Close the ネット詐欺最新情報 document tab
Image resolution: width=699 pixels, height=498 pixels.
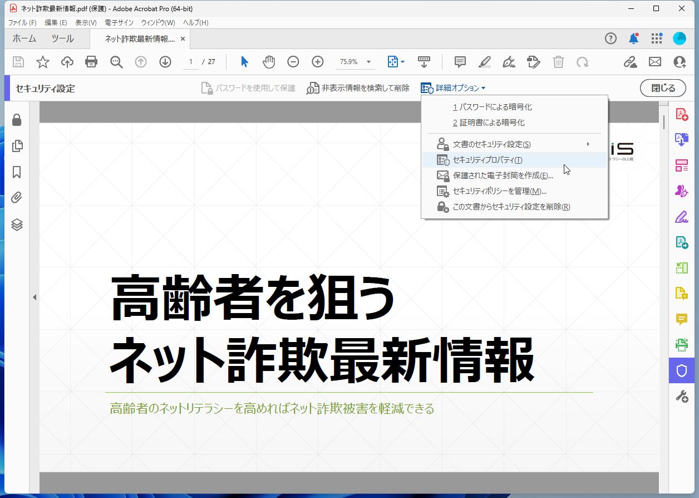(x=183, y=39)
